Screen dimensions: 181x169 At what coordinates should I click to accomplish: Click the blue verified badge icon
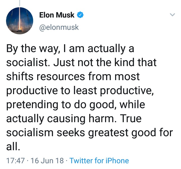click(80, 15)
